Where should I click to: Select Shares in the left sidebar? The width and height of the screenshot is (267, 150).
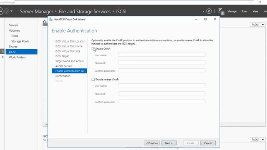(13, 47)
